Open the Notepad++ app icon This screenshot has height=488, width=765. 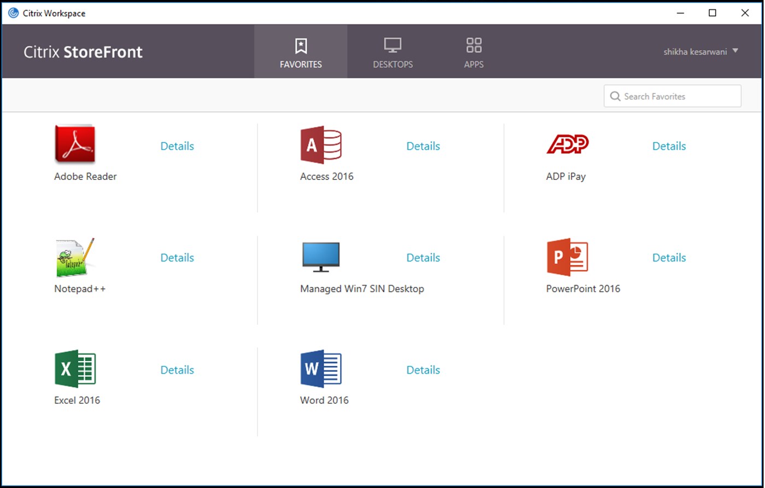pyautogui.click(x=75, y=257)
